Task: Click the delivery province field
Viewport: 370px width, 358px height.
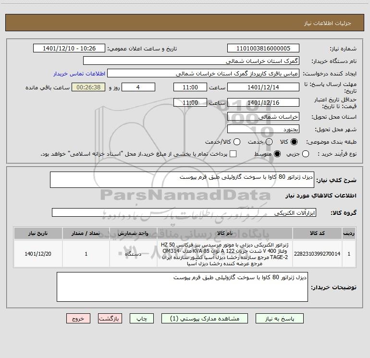Action: click(263, 117)
